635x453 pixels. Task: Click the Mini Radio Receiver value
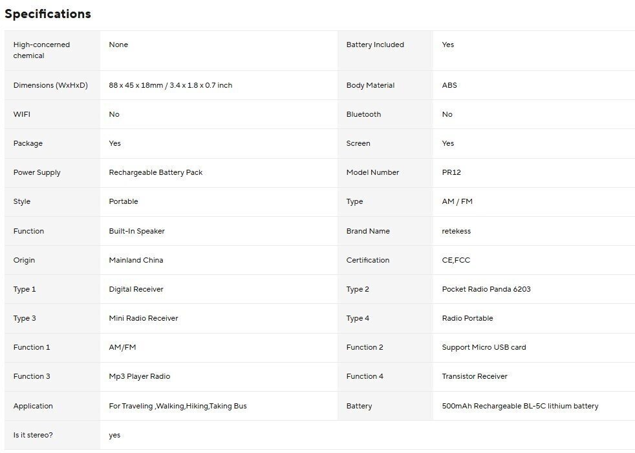[143, 318]
